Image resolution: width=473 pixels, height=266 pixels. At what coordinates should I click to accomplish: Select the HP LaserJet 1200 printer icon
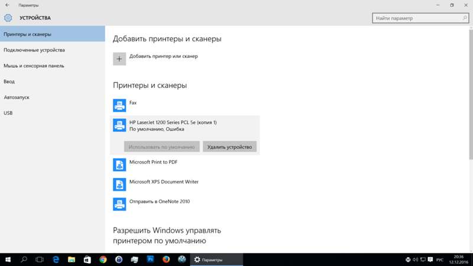click(119, 125)
